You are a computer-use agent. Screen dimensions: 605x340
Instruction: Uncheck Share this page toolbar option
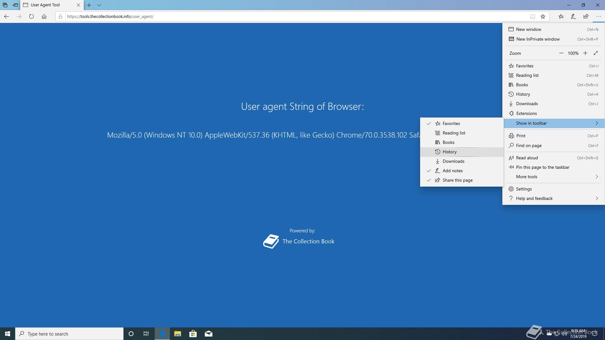click(457, 180)
